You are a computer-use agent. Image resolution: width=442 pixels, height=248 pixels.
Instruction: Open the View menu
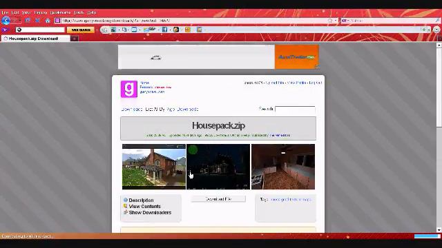(x=26, y=12)
